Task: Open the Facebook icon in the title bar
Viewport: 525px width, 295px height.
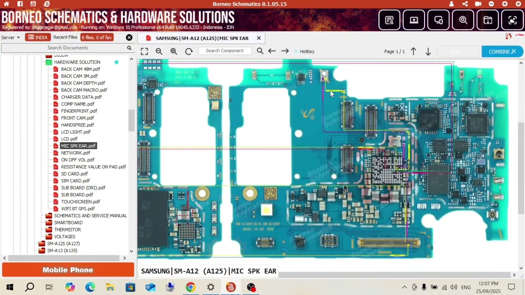Action: (20, 4)
